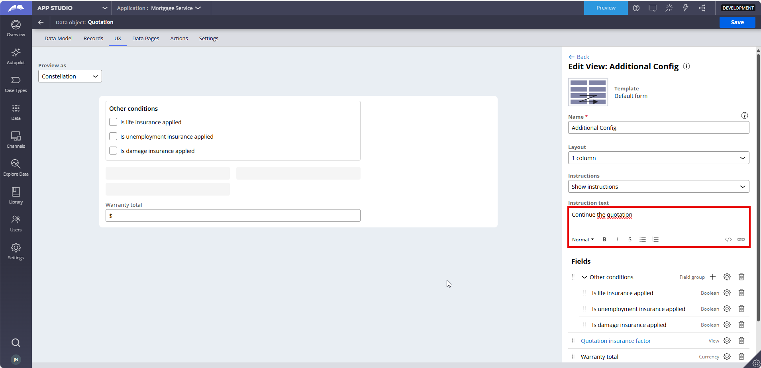Select the UX tab

click(118, 38)
